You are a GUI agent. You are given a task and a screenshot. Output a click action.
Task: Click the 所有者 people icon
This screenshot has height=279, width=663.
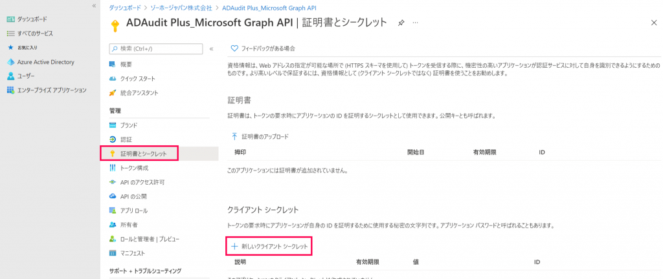113,225
